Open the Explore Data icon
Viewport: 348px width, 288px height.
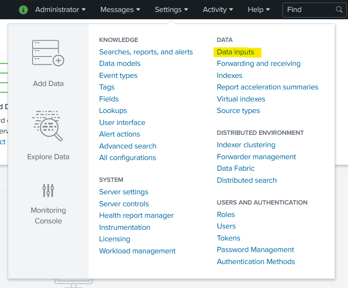pos(48,125)
